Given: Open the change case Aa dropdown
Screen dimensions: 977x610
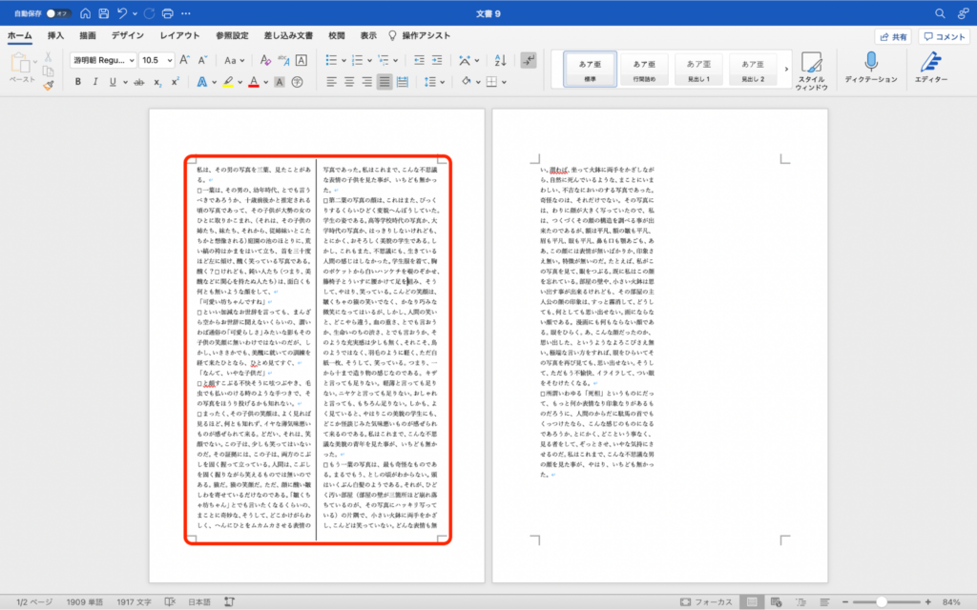Looking at the screenshot, I should tap(235, 60).
